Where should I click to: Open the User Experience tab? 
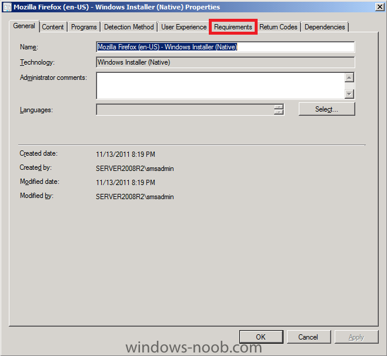184,27
